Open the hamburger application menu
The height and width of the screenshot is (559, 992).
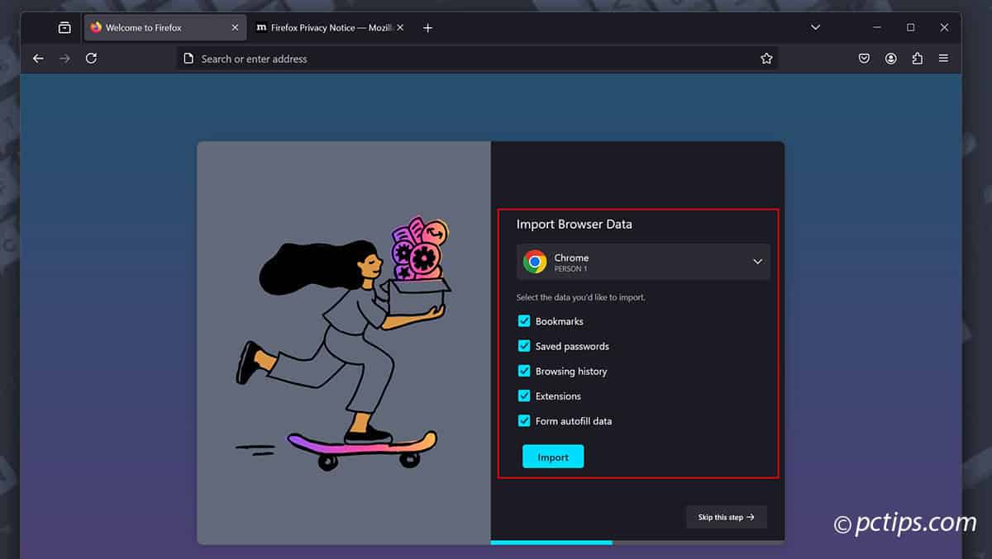click(x=943, y=59)
